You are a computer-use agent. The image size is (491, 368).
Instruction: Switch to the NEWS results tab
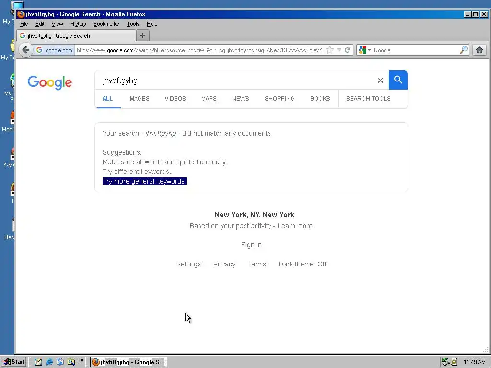tap(241, 99)
